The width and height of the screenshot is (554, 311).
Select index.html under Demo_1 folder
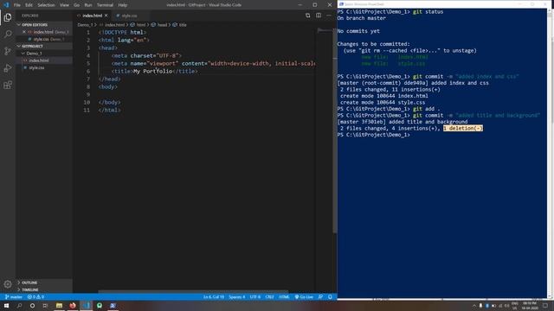pyautogui.click(x=44, y=60)
